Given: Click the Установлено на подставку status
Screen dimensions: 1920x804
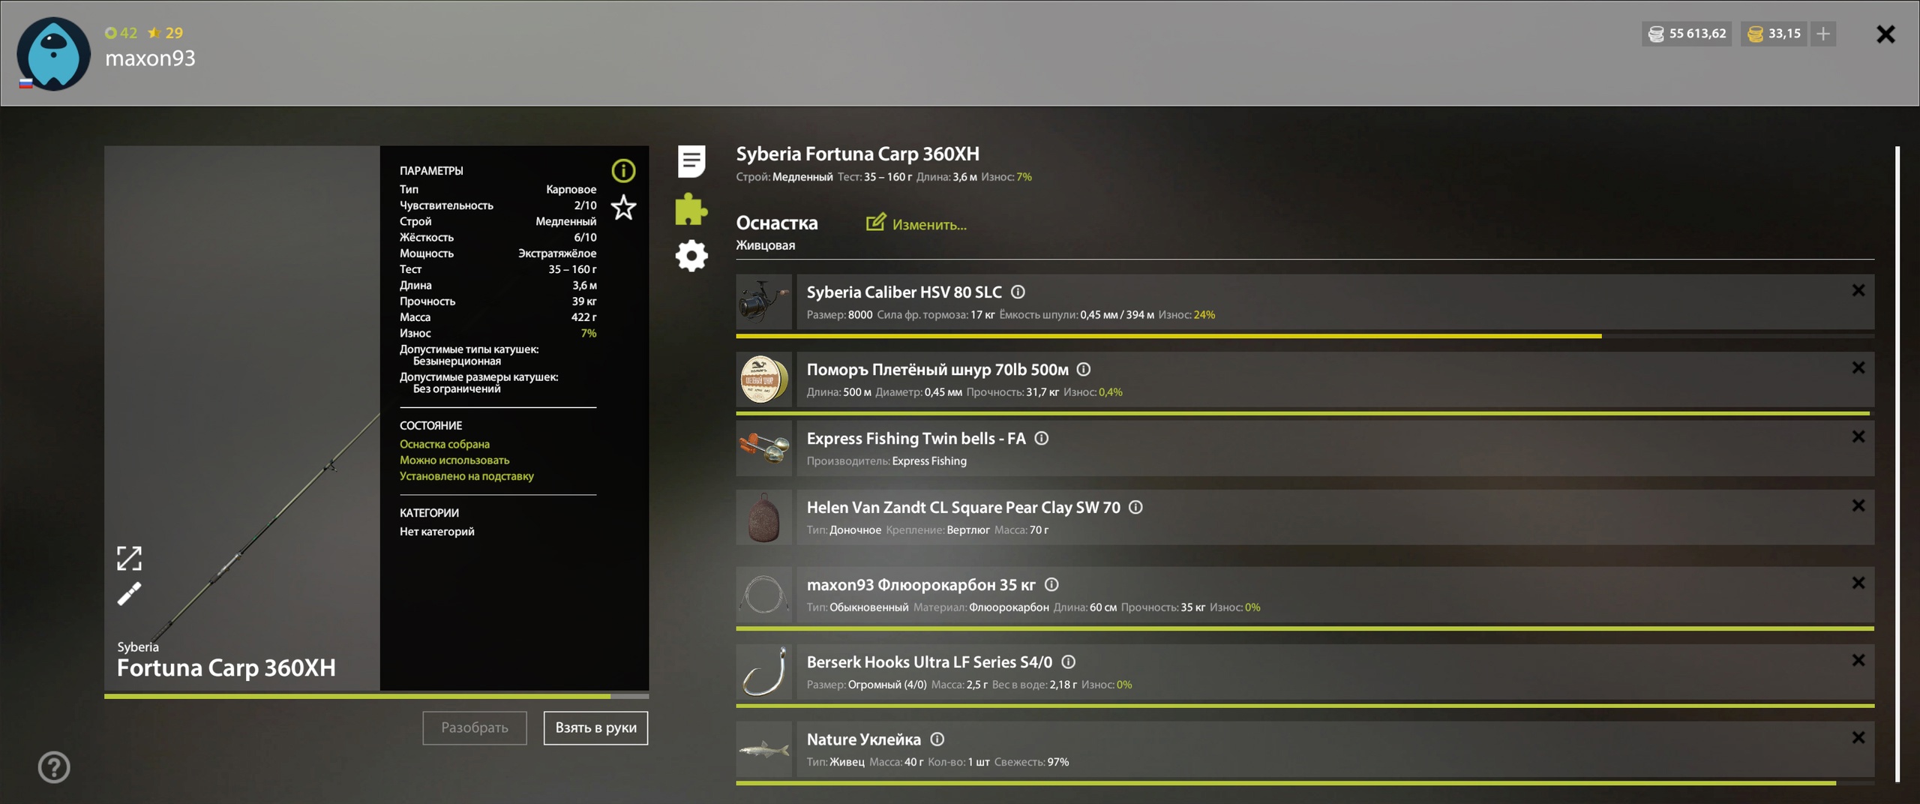Looking at the screenshot, I should pyautogui.click(x=466, y=475).
